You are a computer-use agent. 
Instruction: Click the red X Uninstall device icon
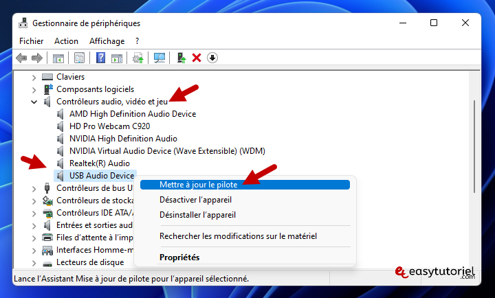(197, 58)
